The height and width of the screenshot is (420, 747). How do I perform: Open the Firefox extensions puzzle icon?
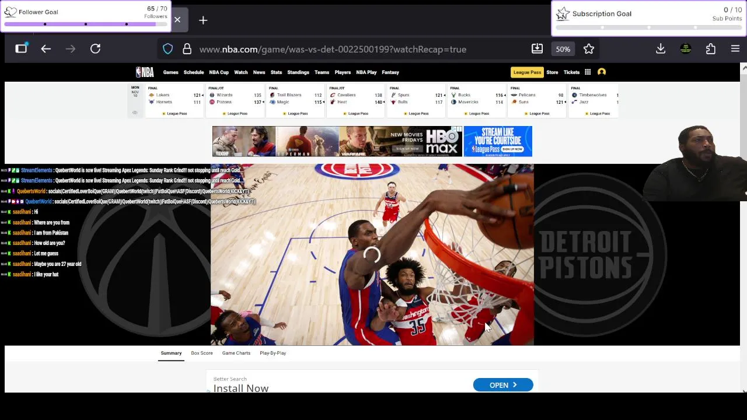click(x=710, y=49)
